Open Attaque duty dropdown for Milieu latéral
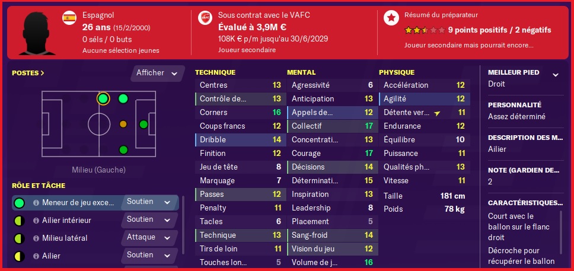 (148, 237)
